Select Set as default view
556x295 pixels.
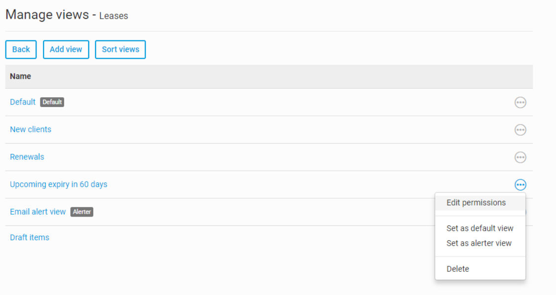(480, 228)
